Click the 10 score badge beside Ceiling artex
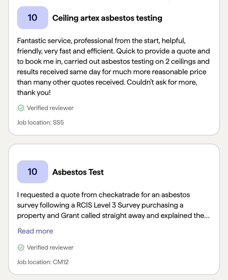 [x=33, y=18]
